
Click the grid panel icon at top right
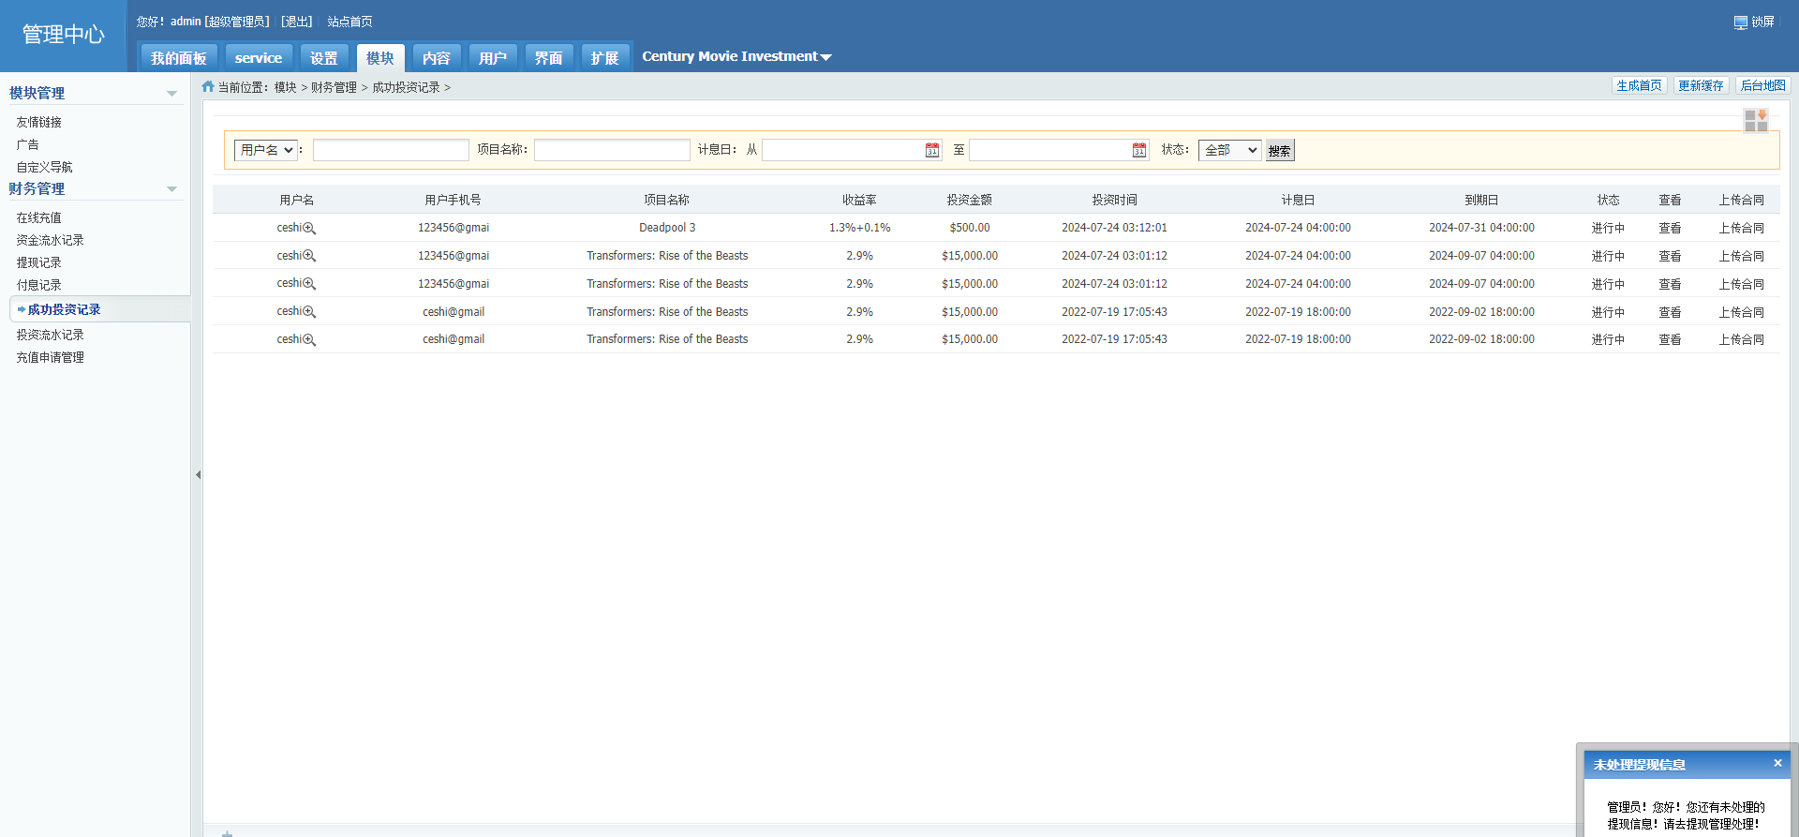coord(1755,120)
